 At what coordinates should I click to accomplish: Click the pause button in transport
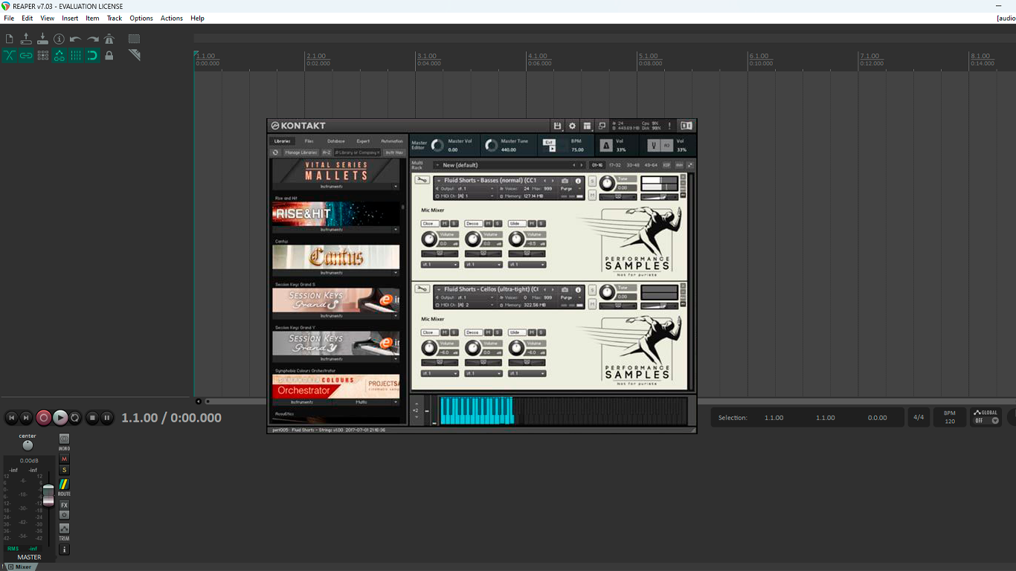coord(107,418)
